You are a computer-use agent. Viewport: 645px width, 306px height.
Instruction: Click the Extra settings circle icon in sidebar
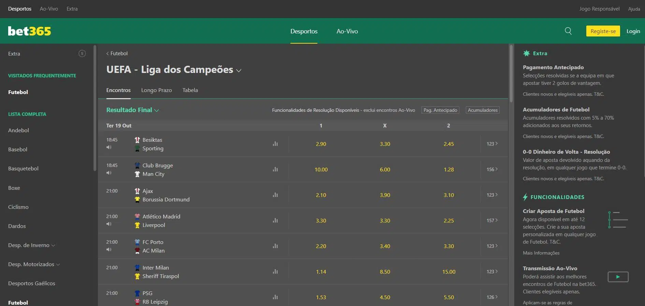point(82,53)
